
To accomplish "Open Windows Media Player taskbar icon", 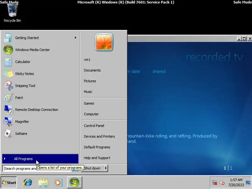I will pyautogui.click(x=58, y=183).
